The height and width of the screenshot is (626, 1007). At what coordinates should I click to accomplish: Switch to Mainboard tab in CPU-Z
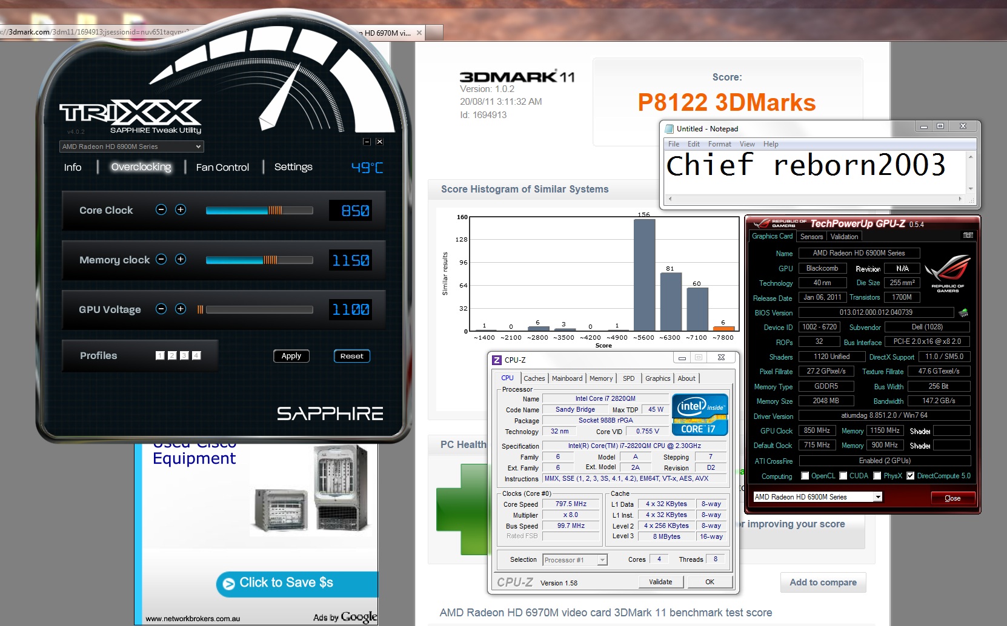tap(567, 378)
